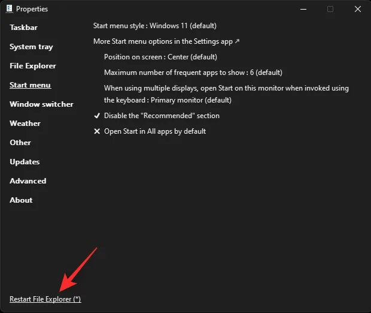
Task: Open the Weather section
Action: (x=25, y=124)
